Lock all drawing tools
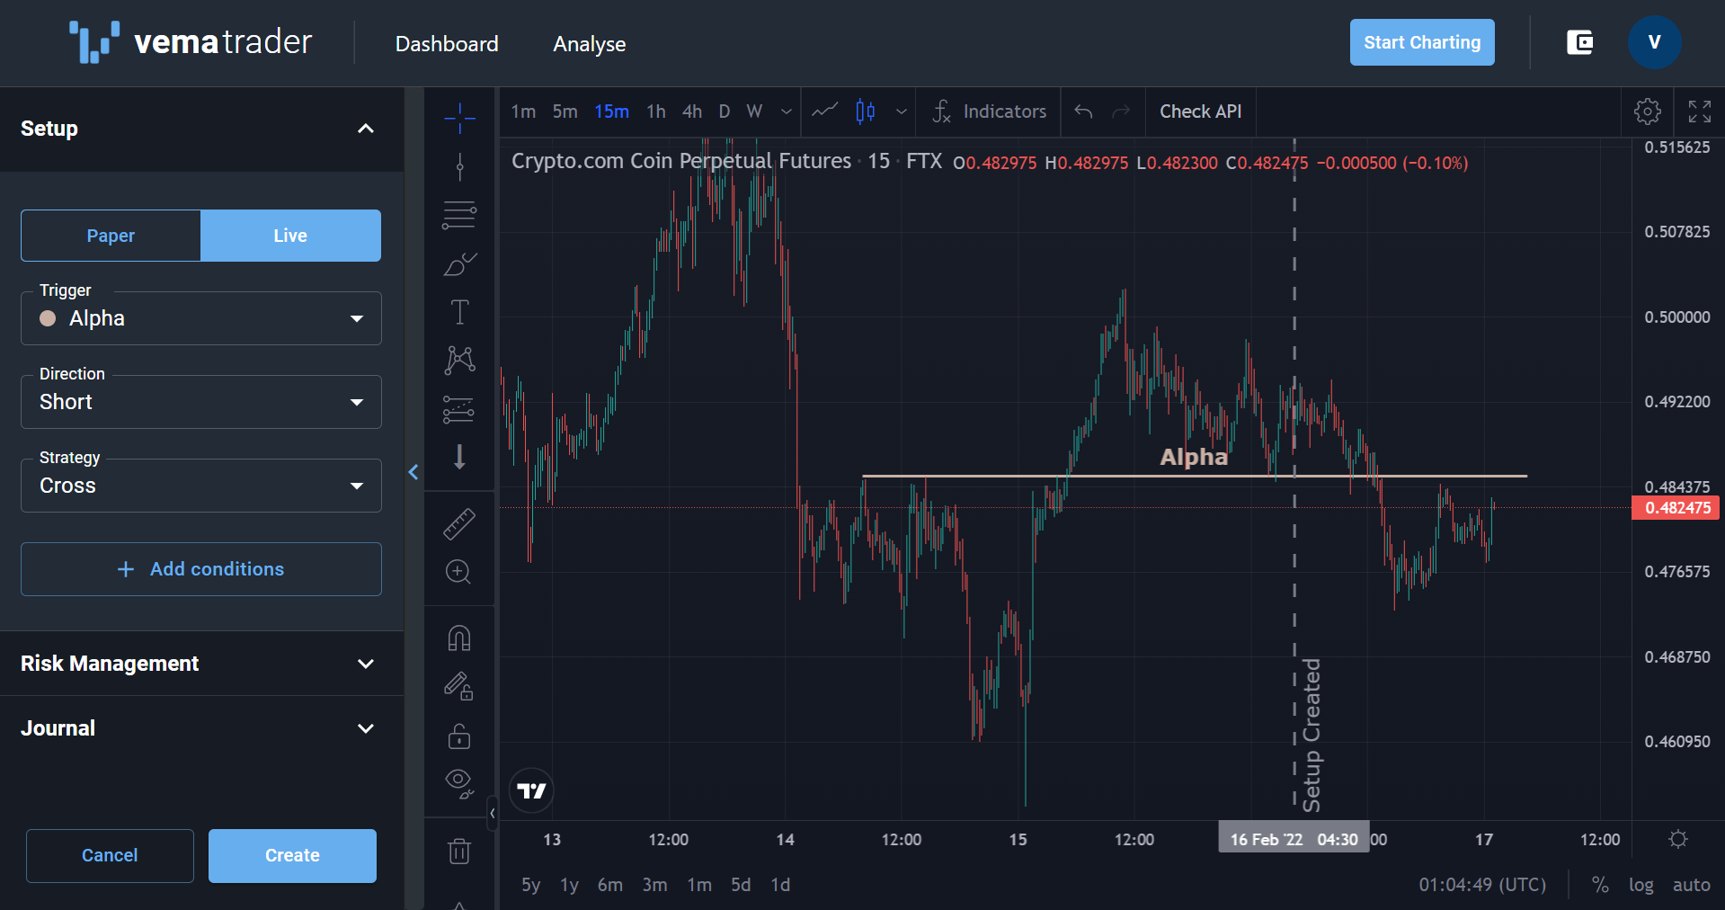Screen dimensions: 1725x910 click(x=459, y=736)
